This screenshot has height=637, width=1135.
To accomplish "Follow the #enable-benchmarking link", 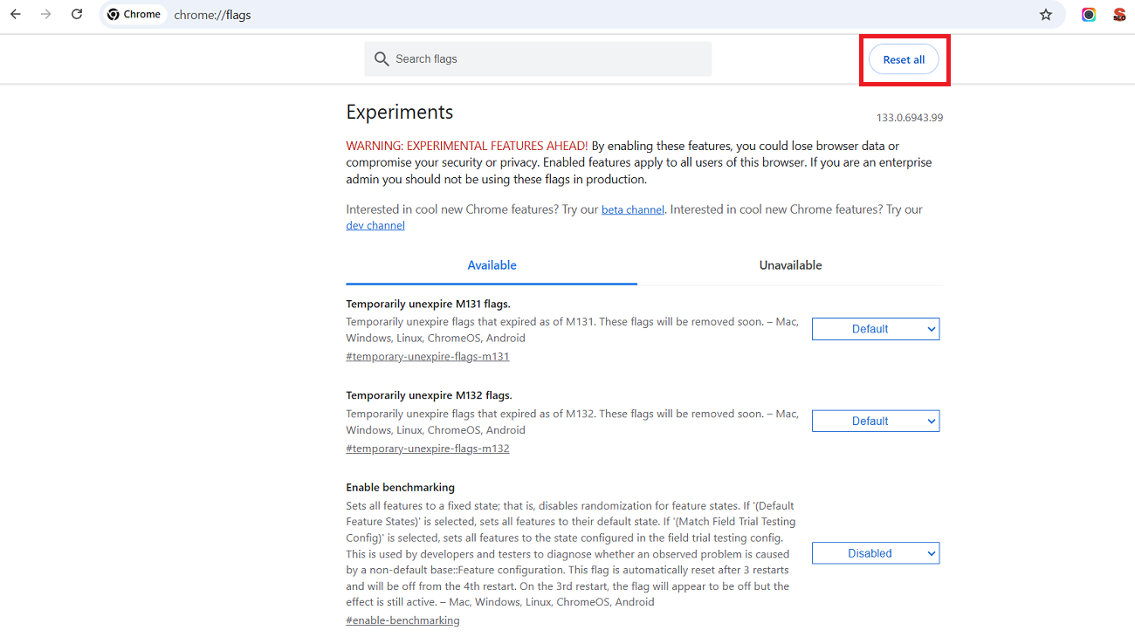I will point(402,620).
